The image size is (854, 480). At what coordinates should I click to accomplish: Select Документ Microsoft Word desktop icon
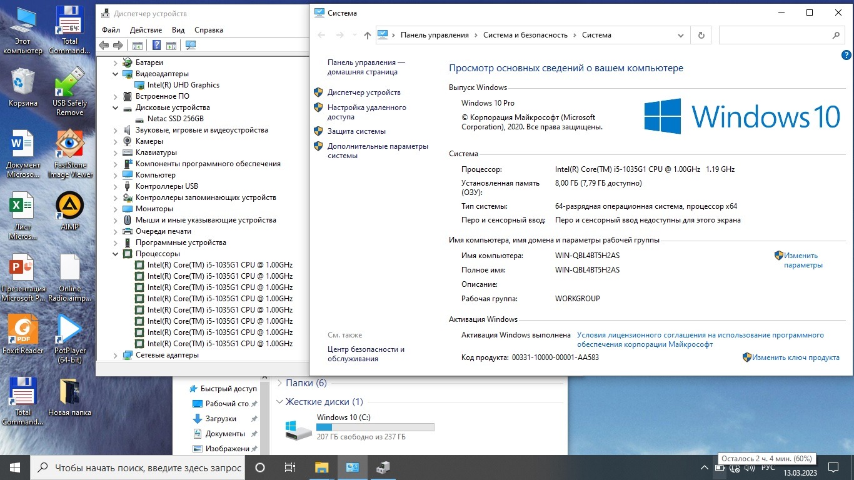tap(23, 154)
